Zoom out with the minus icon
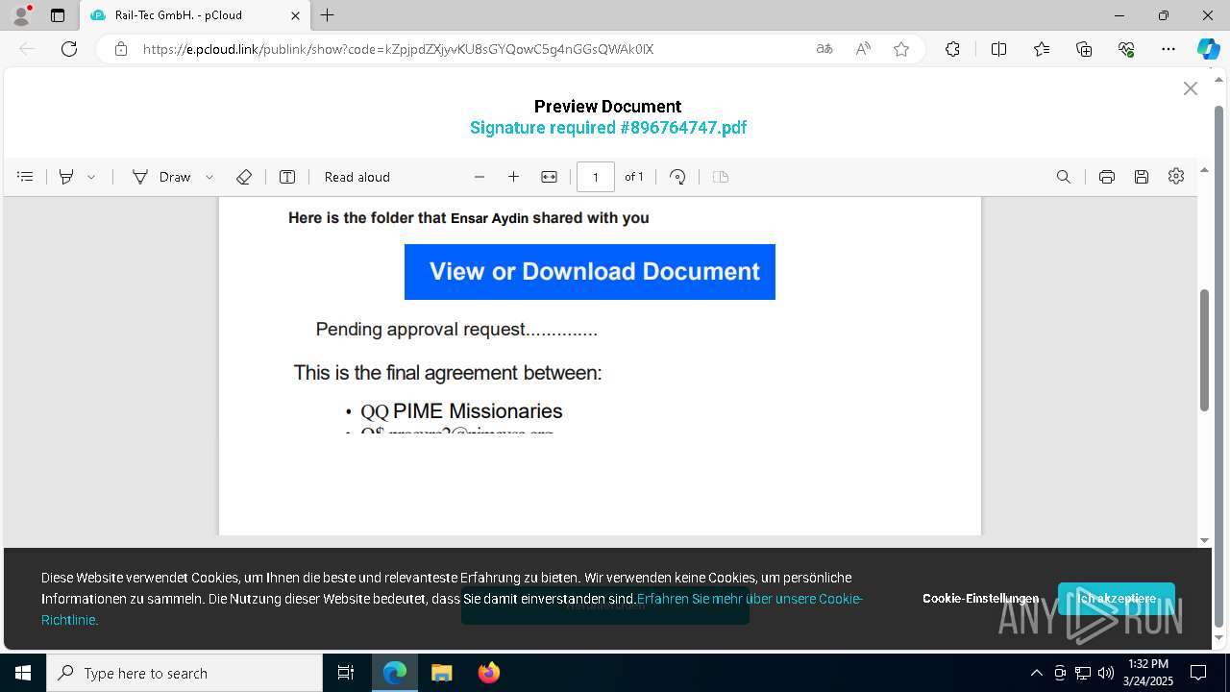 [x=480, y=177]
